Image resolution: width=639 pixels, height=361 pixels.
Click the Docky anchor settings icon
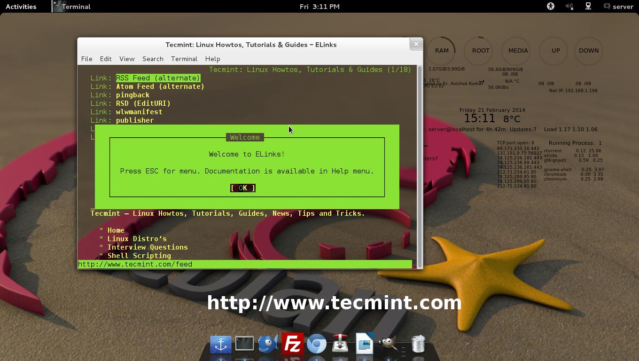click(221, 344)
